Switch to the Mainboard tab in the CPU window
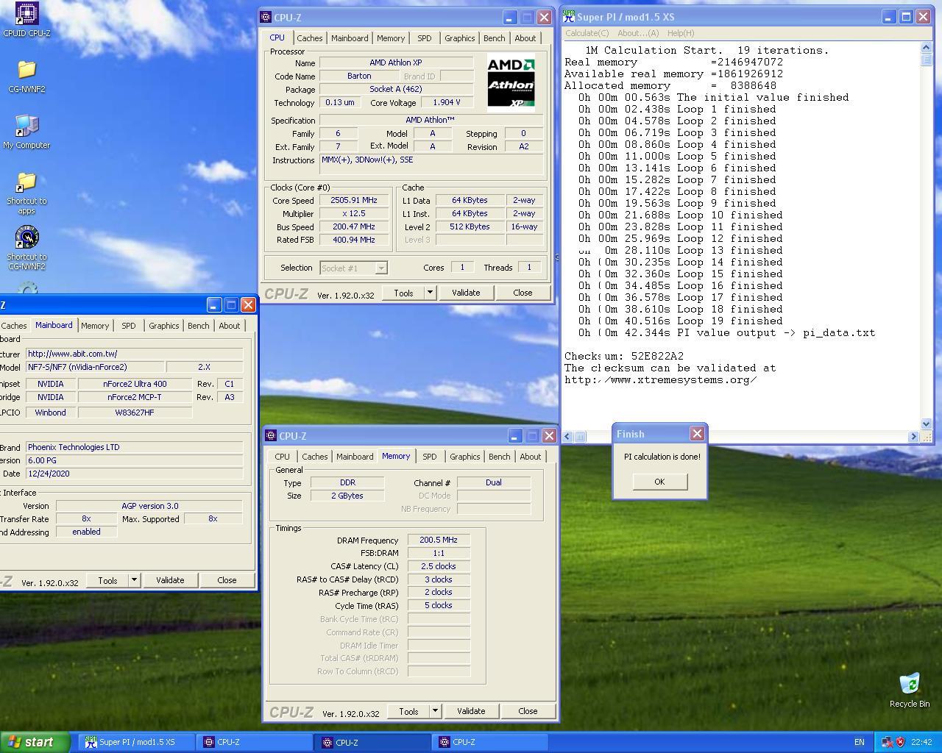The image size is (942, 753). pyautogui.click(x=350, y=38)
